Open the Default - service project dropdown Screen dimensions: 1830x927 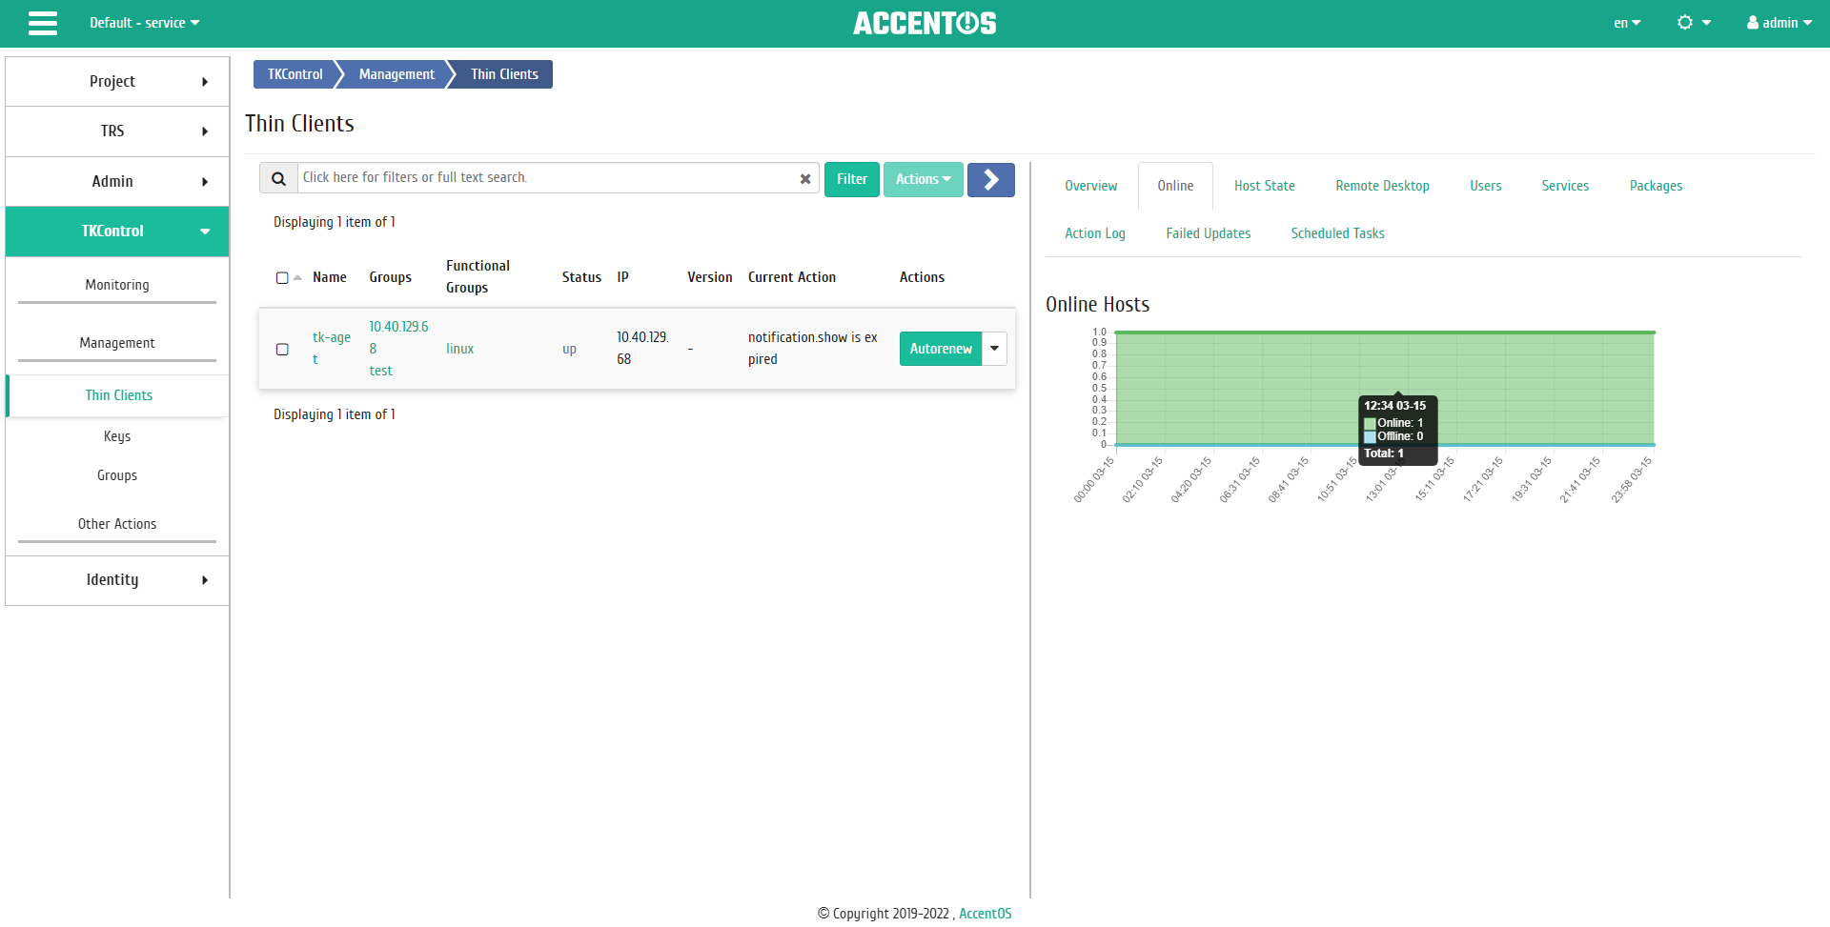(145, 23)
